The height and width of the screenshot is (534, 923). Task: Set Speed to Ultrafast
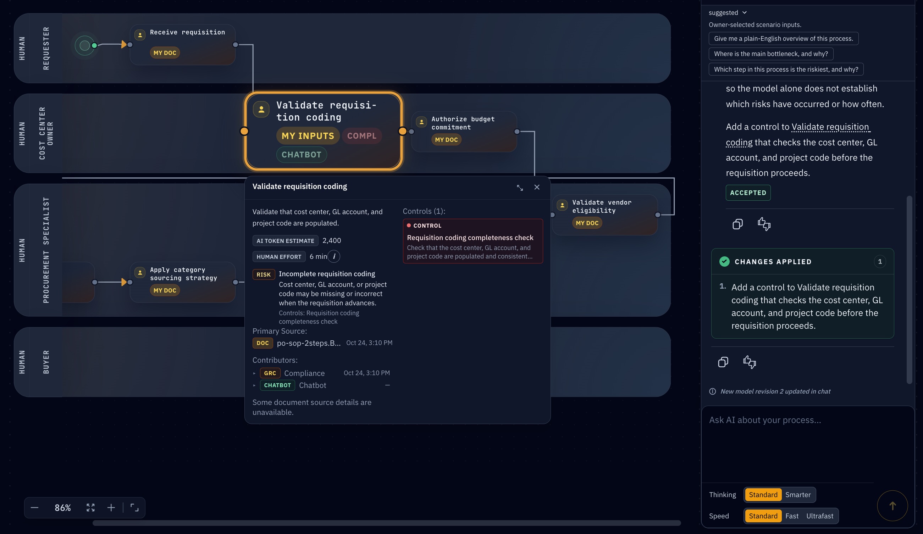pyautogui.click(x=819, y=516)
